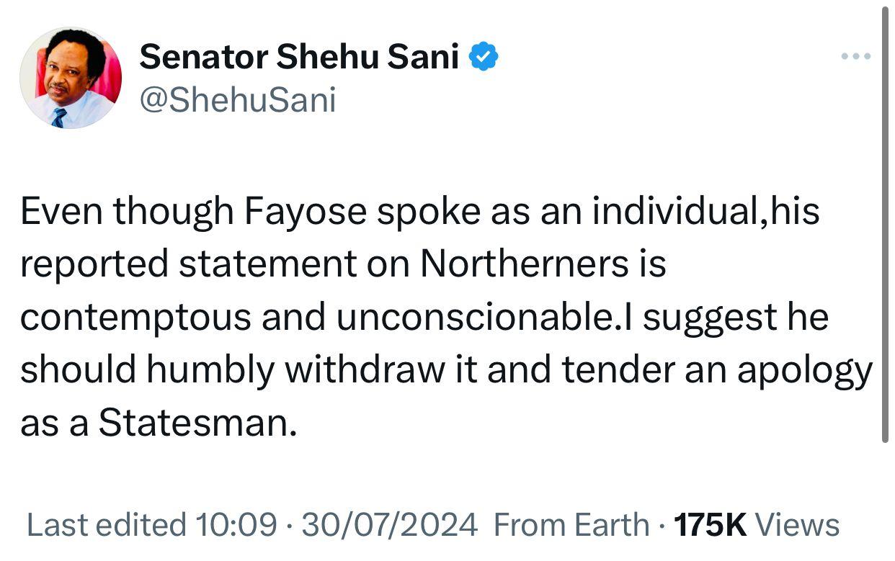Click the word Northerners in the tweet
The width and height of the screenshot is (895, 561).
pos(524,265)
